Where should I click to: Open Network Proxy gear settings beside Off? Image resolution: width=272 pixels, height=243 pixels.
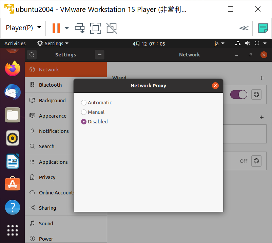click(x=256, y=161)
